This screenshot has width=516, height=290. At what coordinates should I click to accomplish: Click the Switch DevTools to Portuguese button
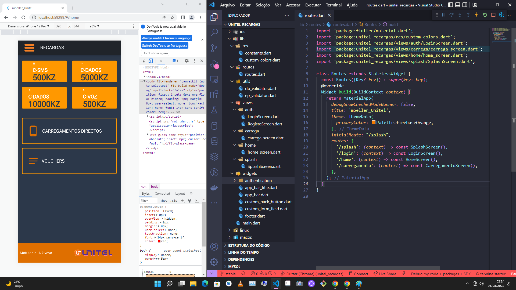(x=165, y=45)
